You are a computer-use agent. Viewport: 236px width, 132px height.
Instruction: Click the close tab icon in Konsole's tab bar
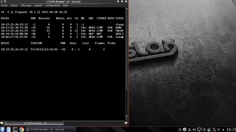(x=126, y=123)
